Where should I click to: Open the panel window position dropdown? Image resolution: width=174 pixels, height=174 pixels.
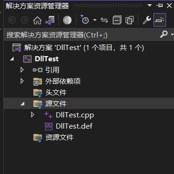(x=150, y=6)
